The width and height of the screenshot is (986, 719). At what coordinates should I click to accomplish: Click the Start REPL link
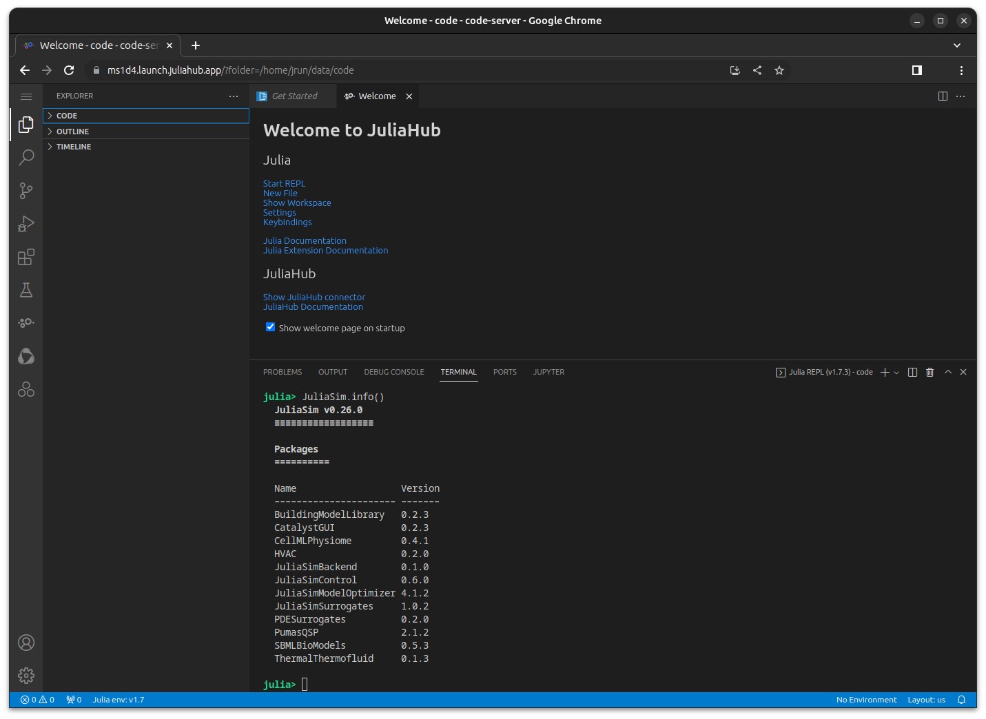(284, 184)
